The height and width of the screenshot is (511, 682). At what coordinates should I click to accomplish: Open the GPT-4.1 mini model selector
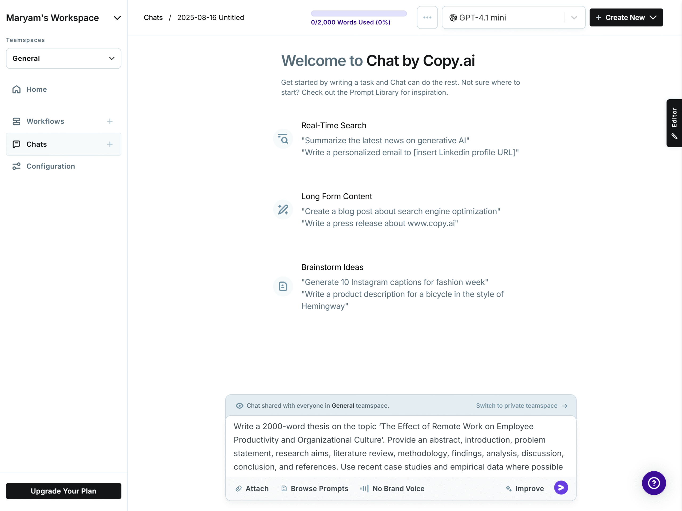[513, 18]
